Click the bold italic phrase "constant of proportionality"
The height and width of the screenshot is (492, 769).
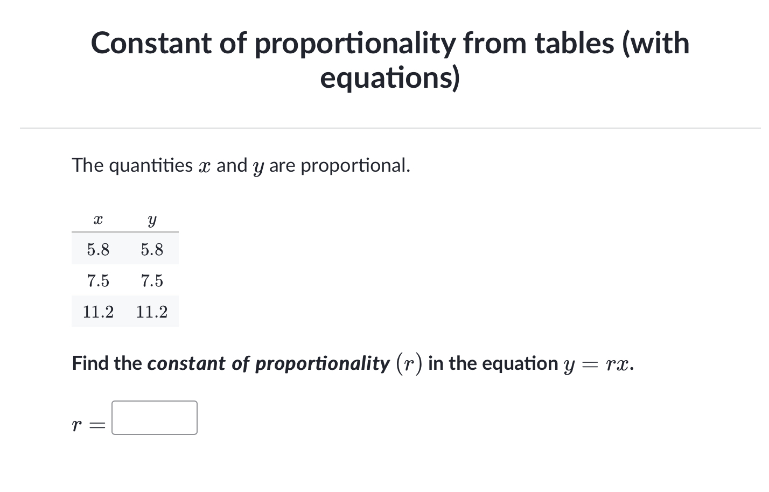[x=268, y=363]
